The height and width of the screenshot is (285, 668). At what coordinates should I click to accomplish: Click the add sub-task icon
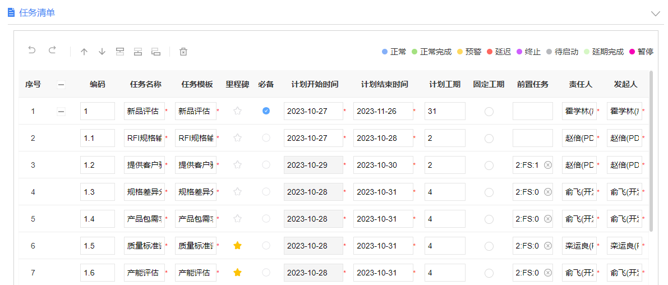156,52
